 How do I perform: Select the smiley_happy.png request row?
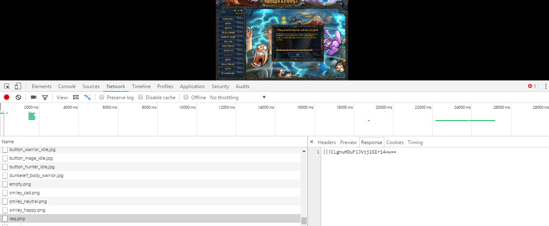151,210
